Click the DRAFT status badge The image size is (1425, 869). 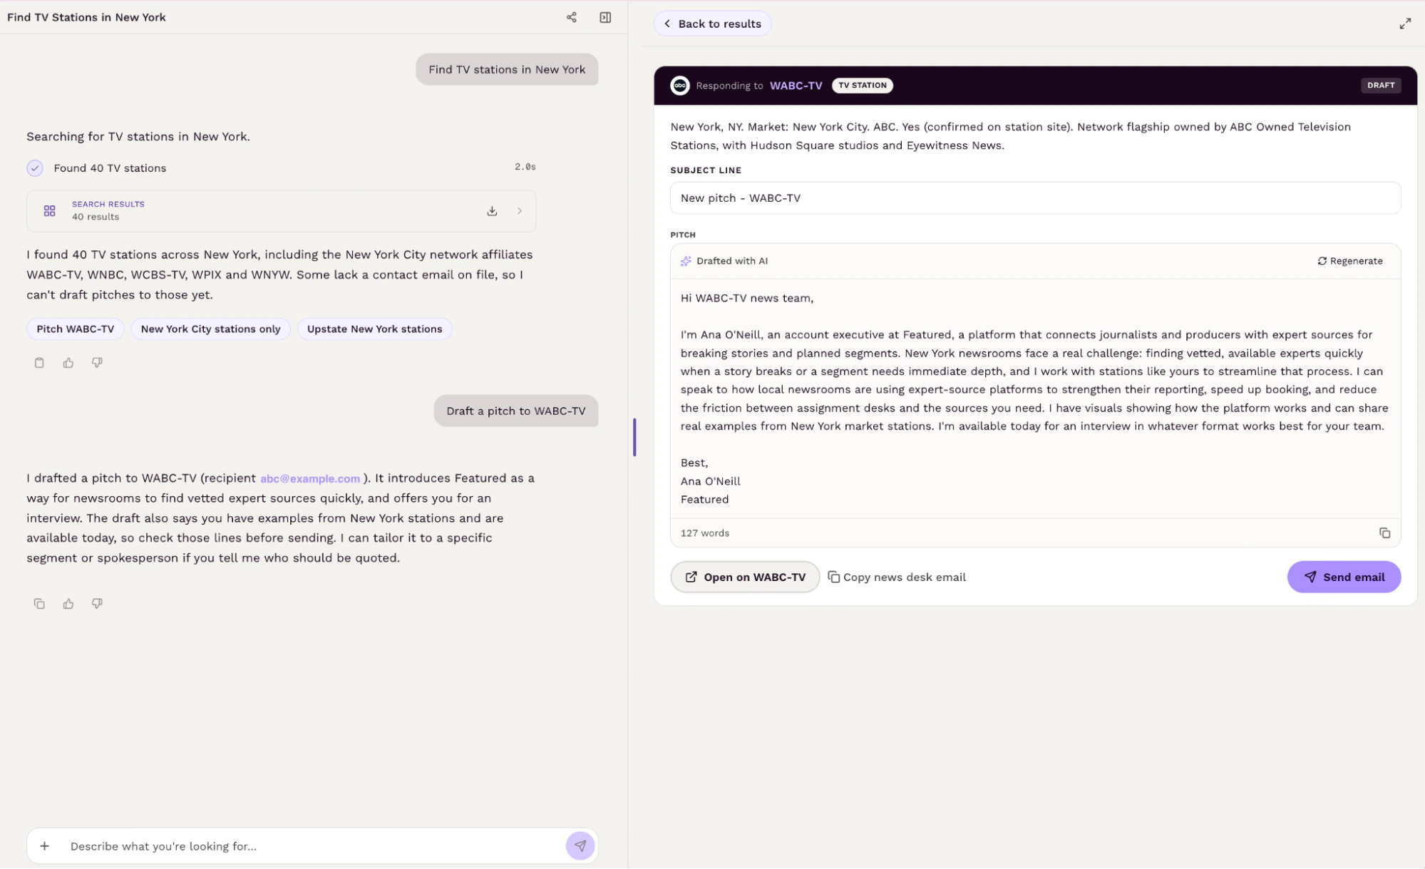1380,86
